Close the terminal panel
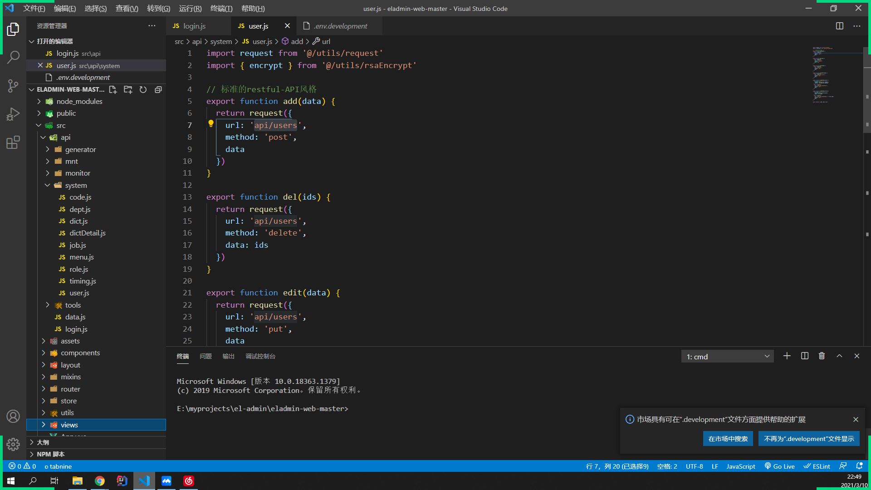 pyautogui.click(x=857, y=356)
